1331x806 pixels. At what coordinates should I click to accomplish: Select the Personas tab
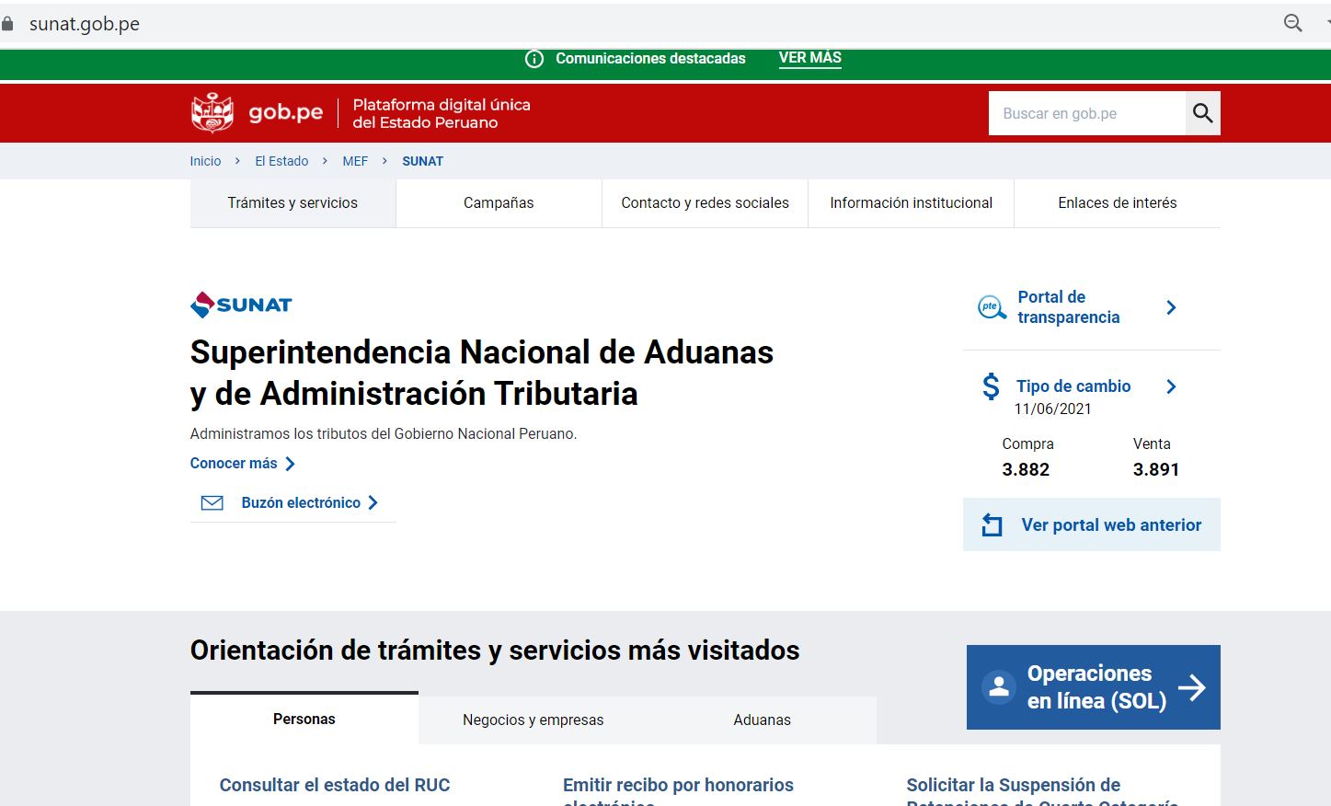point(304,719)
